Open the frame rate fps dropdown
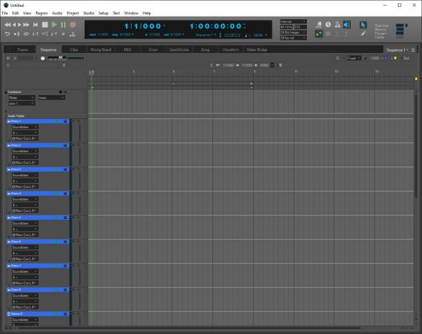422x334 pixels. tap(293, 38)
